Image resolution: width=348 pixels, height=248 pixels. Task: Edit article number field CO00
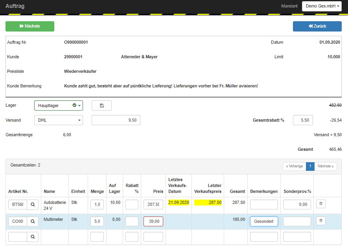point(18,221)
